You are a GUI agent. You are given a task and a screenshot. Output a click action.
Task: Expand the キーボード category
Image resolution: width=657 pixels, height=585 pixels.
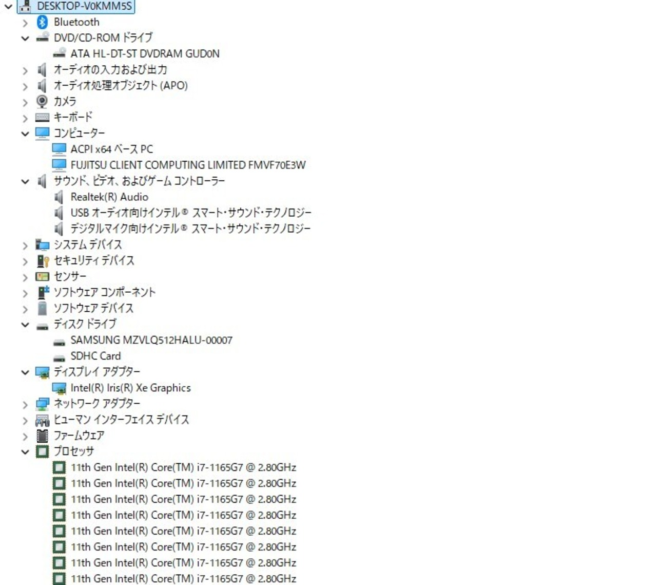pyautogui.click(x=25, y=118)
